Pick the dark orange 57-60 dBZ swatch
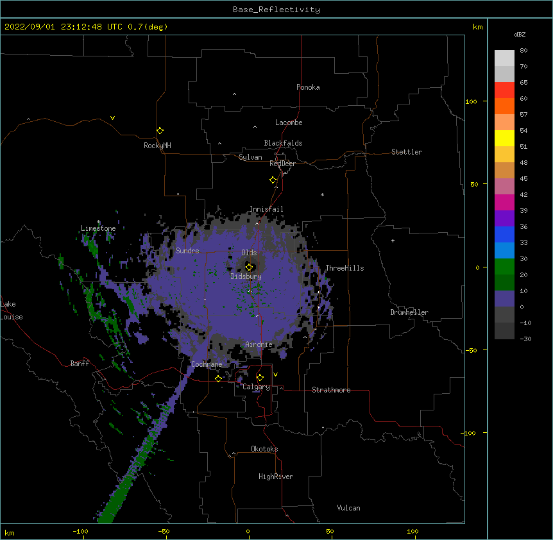 [x=504, y=106]
